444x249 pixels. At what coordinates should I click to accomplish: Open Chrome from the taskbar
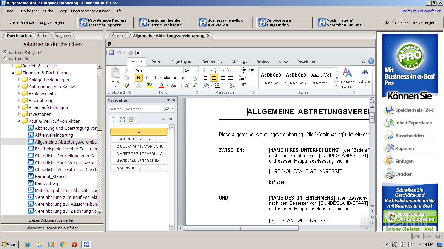coord(63,245)
